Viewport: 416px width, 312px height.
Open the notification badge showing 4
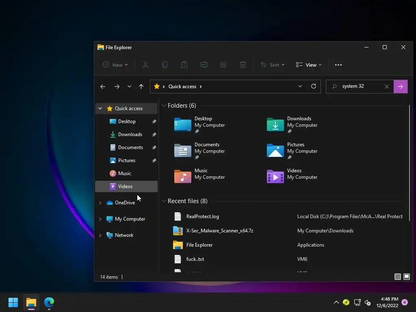pos(405,302)
